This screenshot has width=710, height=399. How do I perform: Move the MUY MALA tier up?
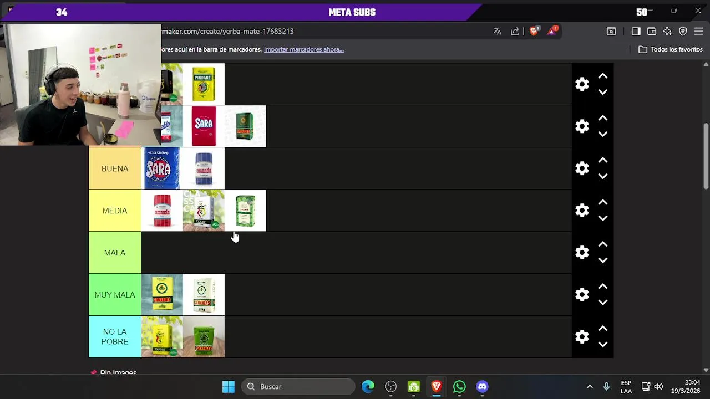[603, 287]
